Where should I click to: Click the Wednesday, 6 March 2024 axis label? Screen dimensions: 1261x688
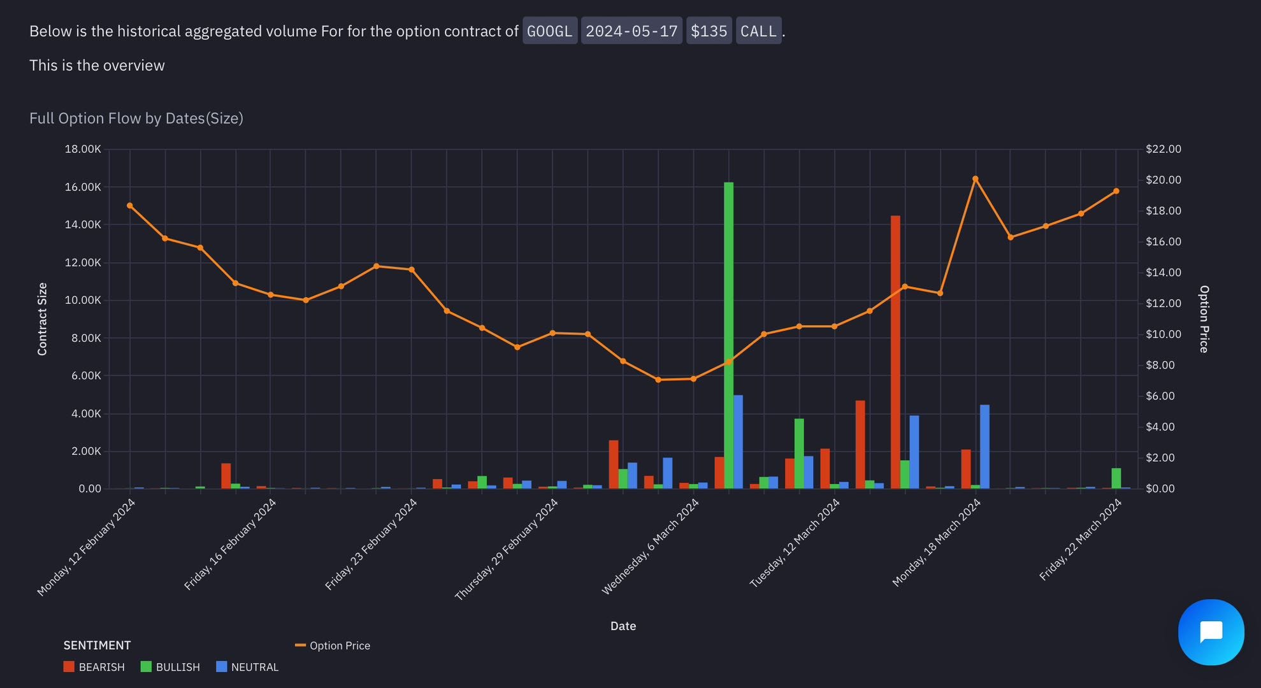pyautogui.click(x=651, y=547)
